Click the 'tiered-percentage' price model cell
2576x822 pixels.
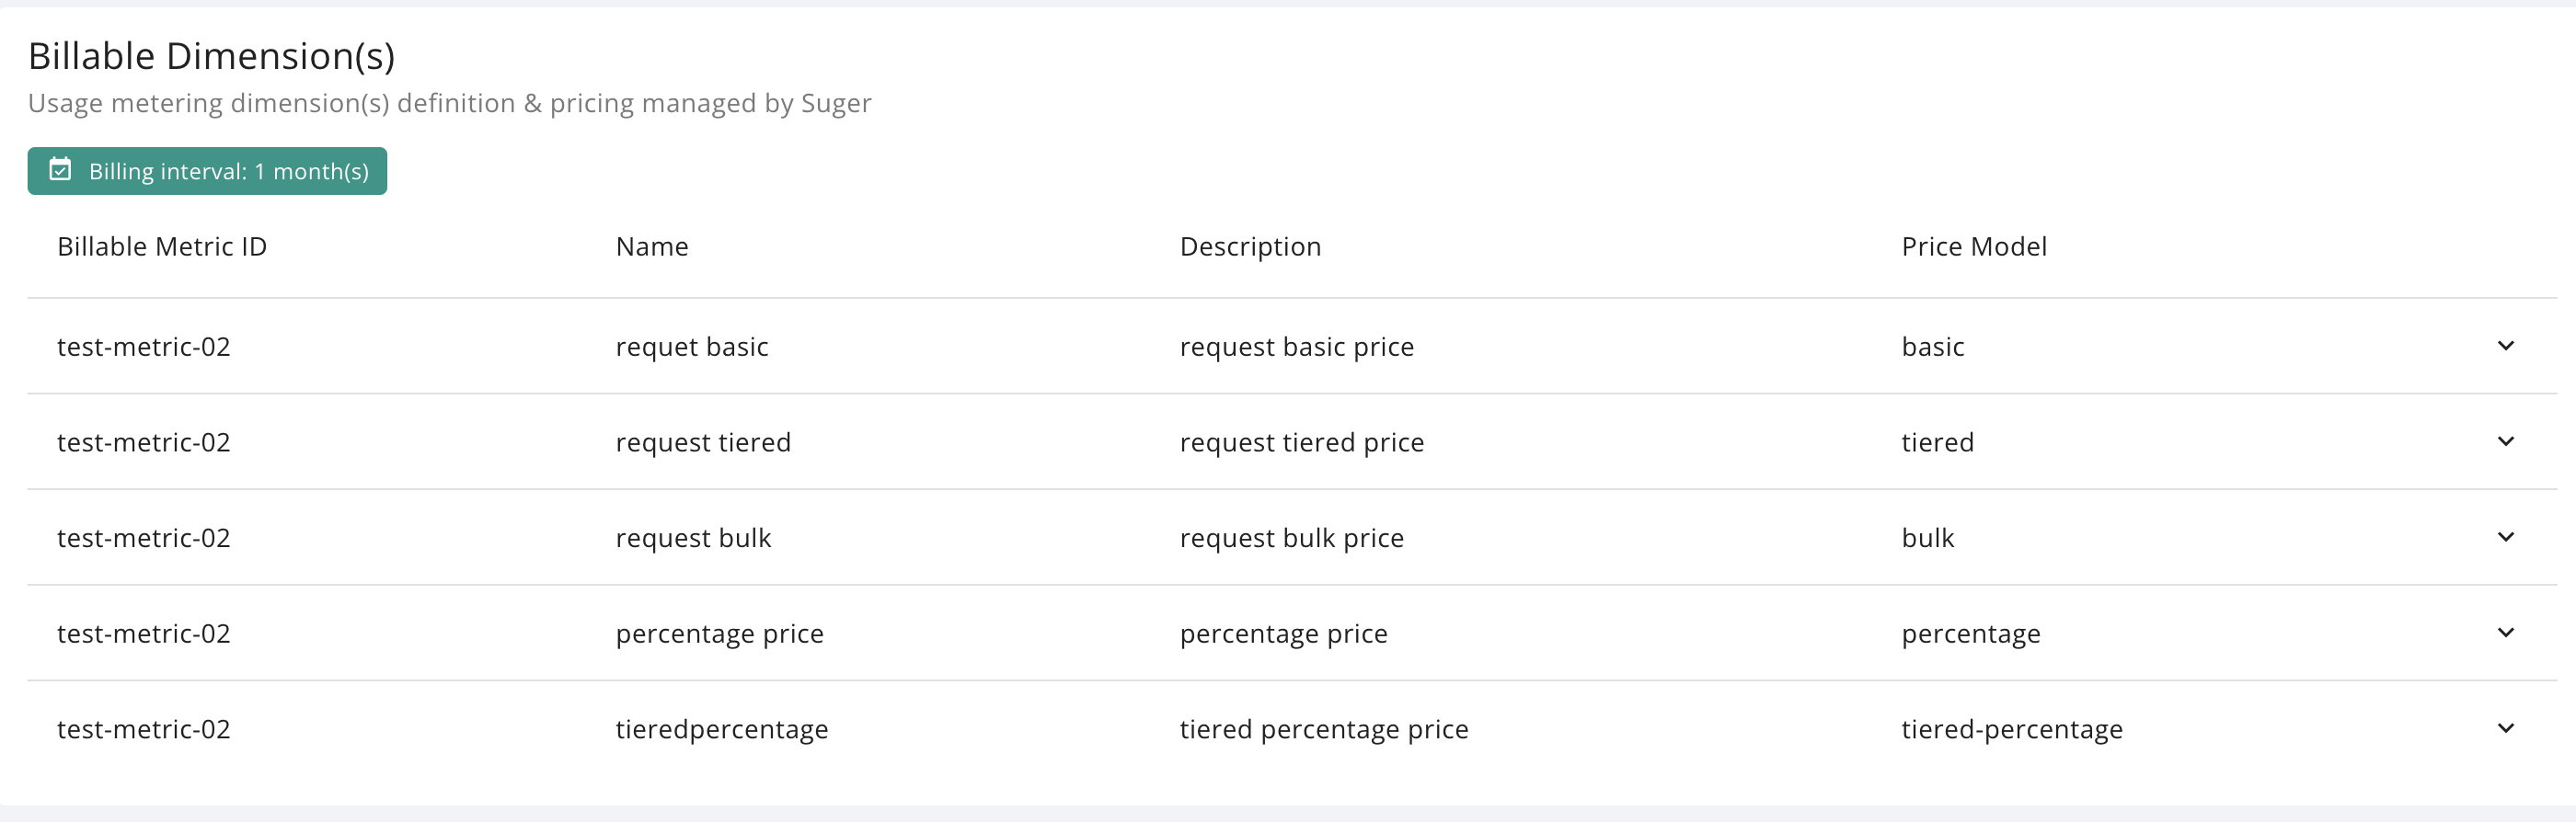click(2011, 730)
